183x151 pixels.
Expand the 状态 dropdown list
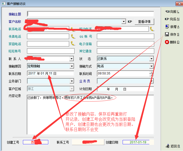tap(151, 59)
